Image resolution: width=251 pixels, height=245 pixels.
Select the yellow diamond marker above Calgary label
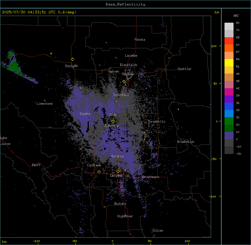(x=118, y=171)
